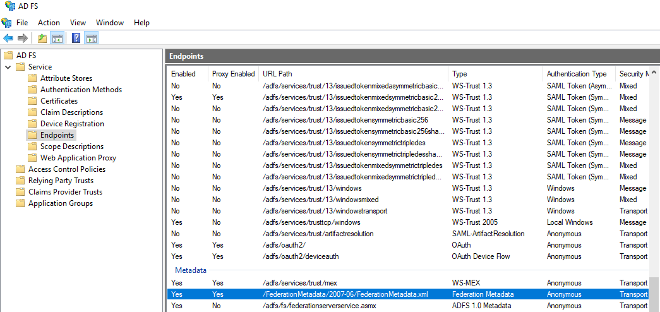Select the Device Registration tree item
660x312 pixels.
tap(72, 123)
